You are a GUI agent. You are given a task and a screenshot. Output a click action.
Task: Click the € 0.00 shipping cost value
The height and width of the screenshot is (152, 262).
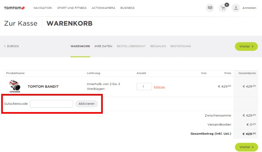251,125
